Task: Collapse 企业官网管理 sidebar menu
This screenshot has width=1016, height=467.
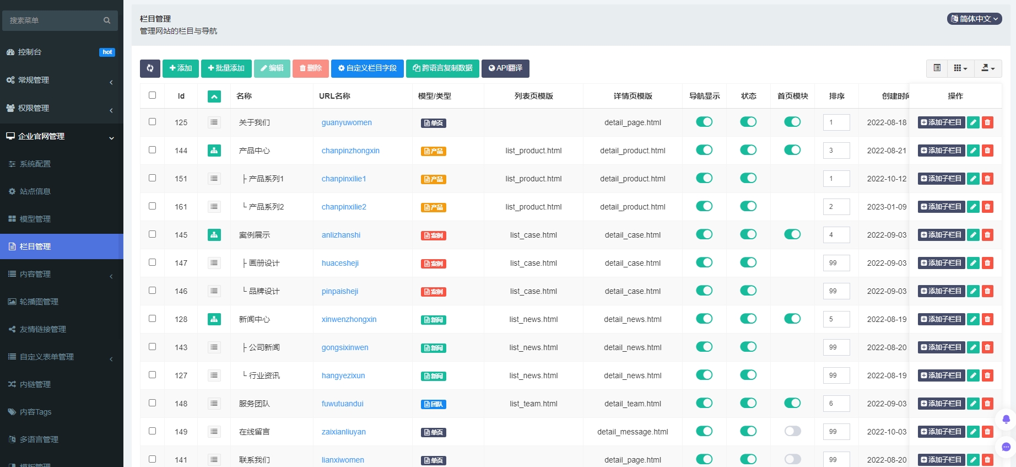Action: pos(62,137)
